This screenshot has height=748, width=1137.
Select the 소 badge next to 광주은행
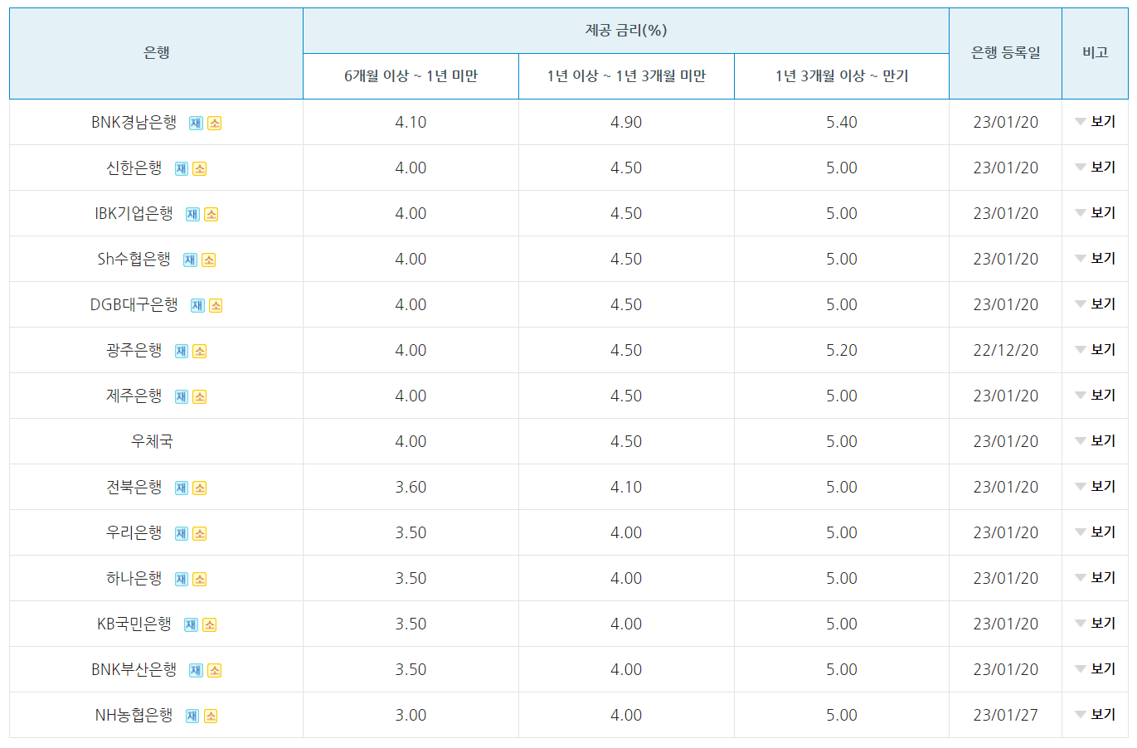coord(200,350)
